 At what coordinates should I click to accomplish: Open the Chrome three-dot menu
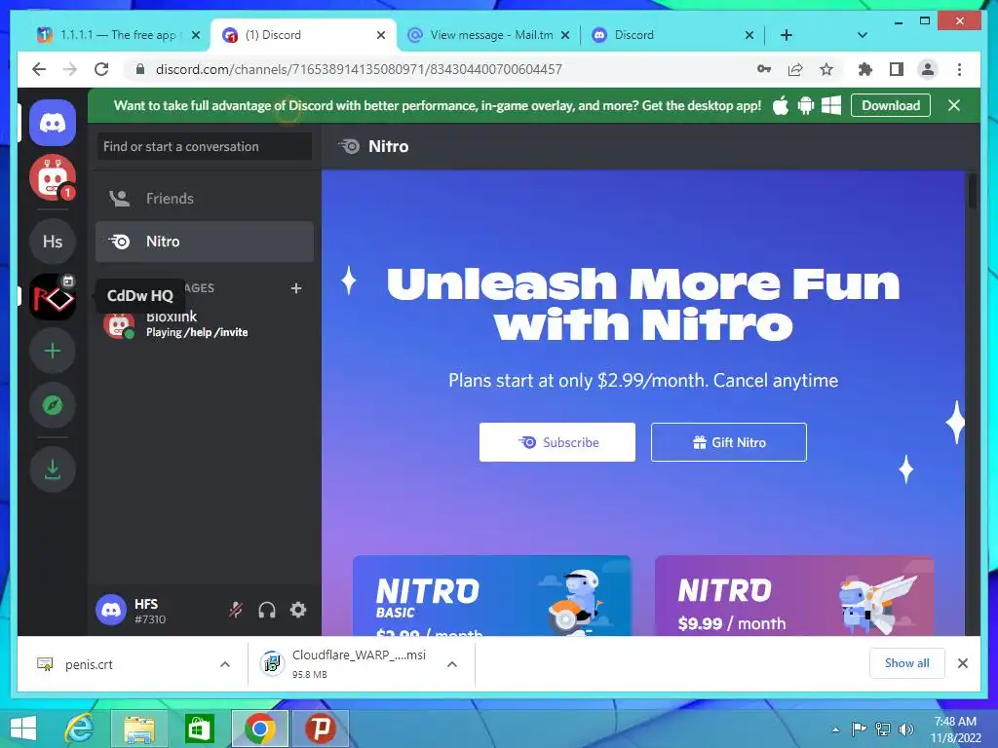click(959, 69)
